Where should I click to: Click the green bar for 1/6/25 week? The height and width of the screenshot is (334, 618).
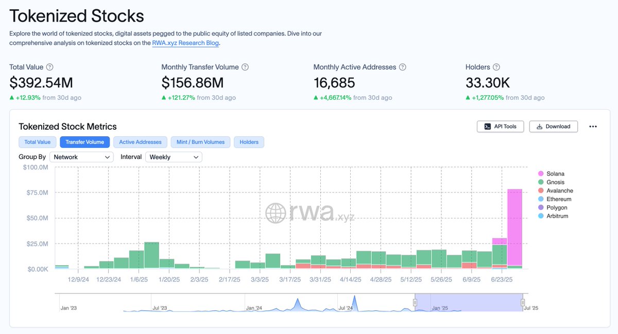pyautogui.click(x=136, y=259)
